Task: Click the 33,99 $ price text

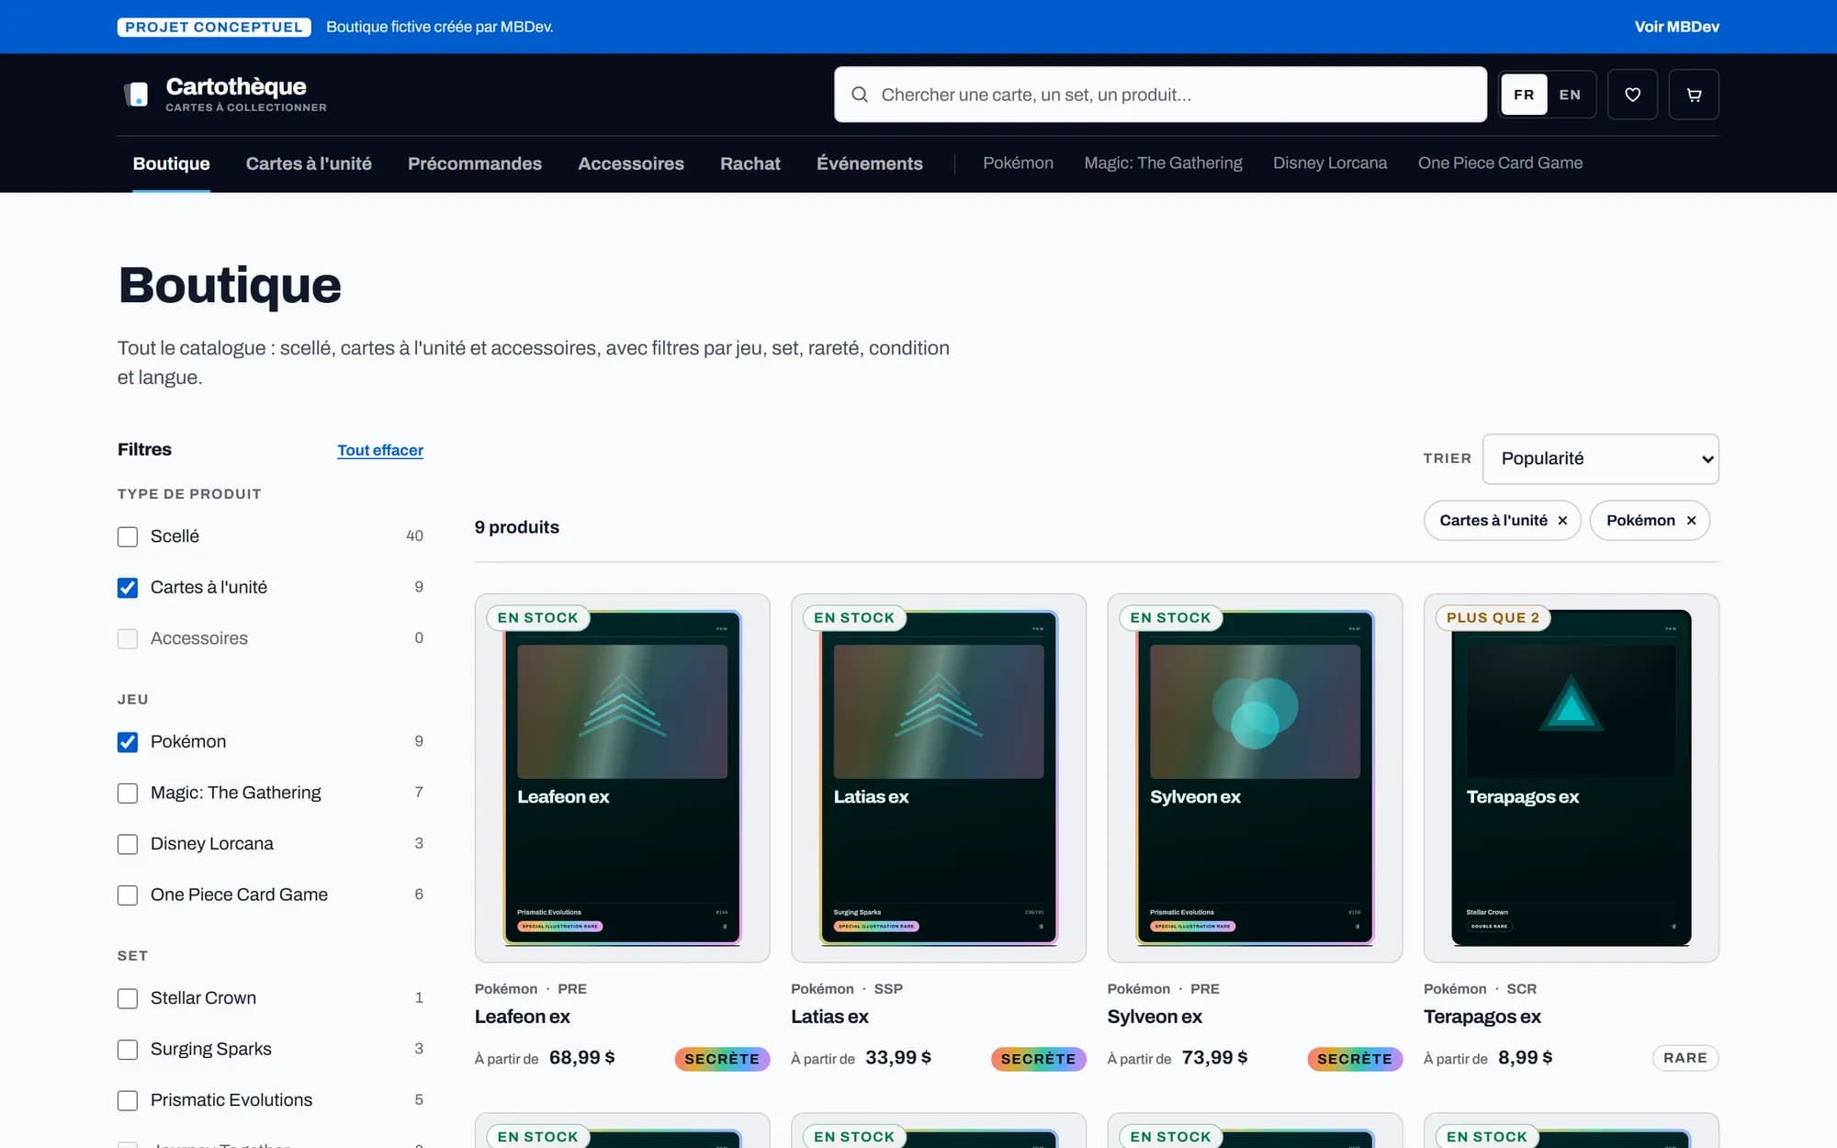Action: coord(898,1058)
